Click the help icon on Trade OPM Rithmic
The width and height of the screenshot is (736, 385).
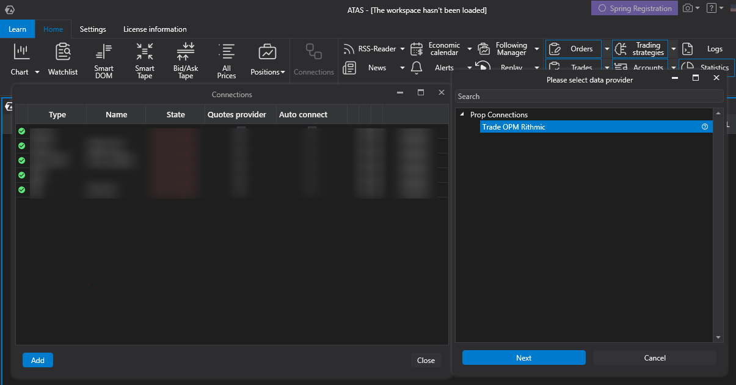point(704,127)
